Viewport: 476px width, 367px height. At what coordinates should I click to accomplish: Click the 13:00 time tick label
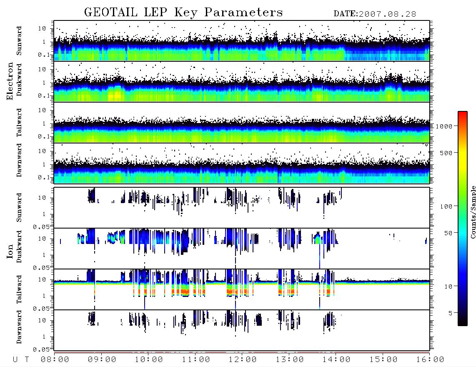(x=290, y=359)
